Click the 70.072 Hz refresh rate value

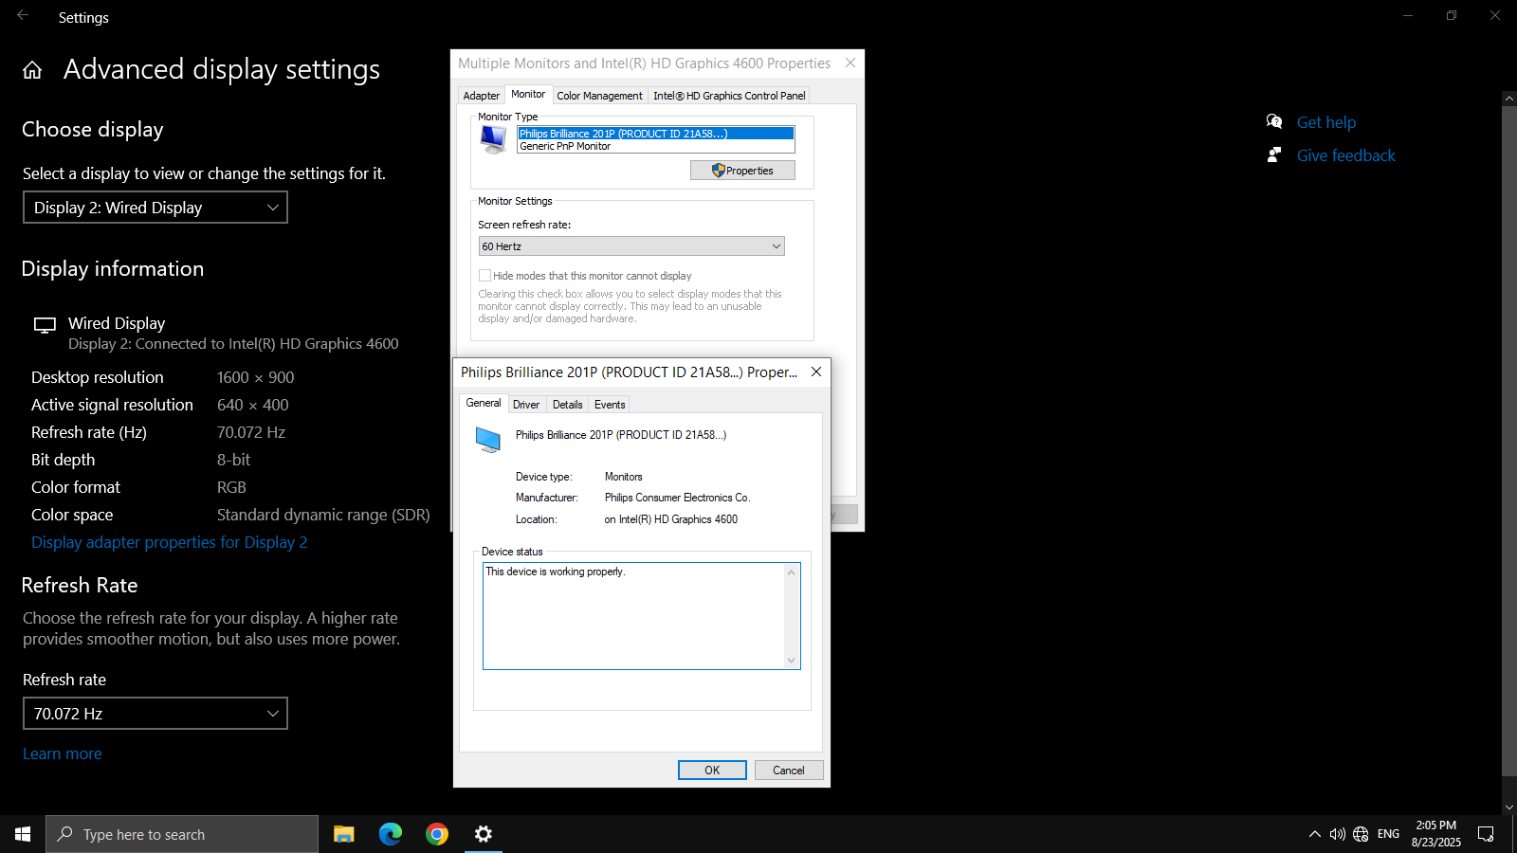(x=251, y=432)
